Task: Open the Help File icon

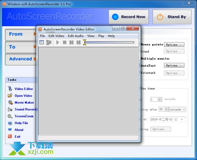Action: coord(10,123)
